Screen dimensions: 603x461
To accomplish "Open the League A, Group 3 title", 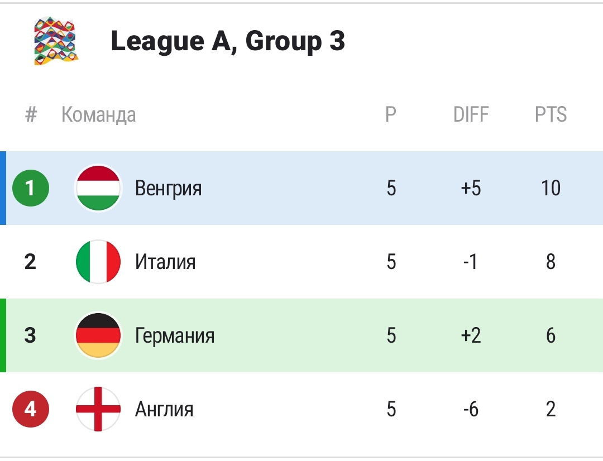I will click(228, 41).
